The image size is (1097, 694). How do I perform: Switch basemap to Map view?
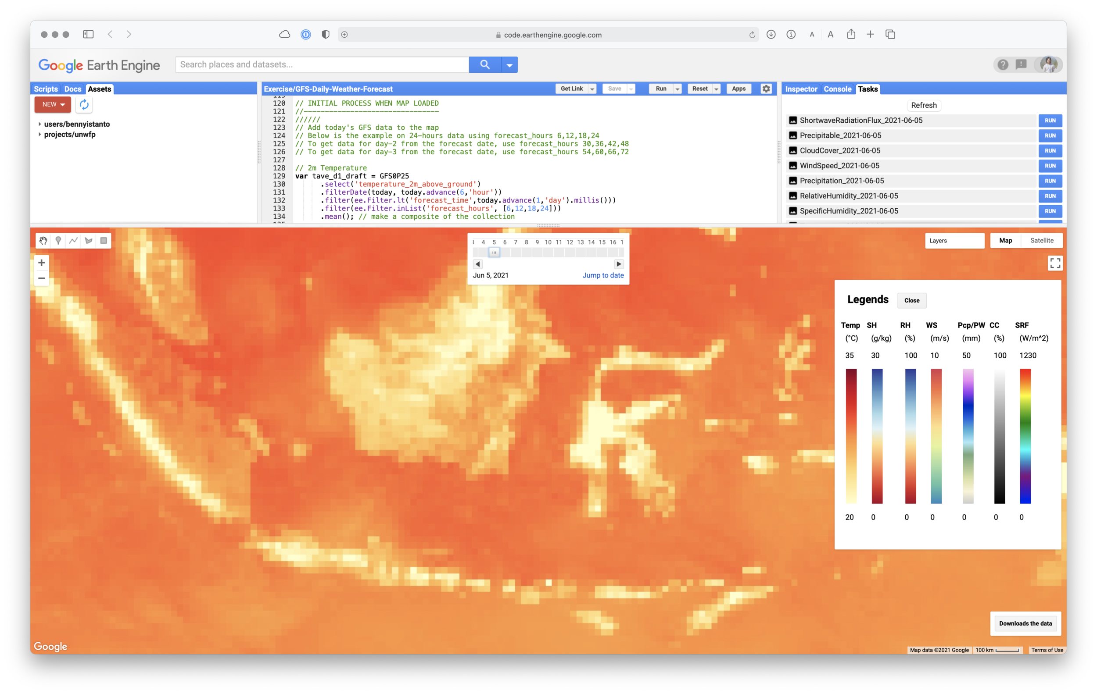(1005, 241)
